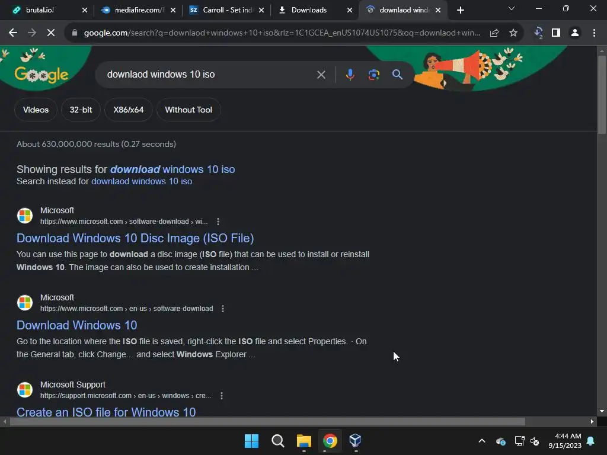Open the Chrome profile icon

click(x=575, y=33)
